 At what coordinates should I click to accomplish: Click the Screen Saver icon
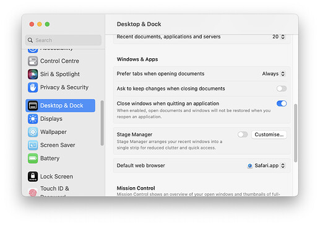33,145
